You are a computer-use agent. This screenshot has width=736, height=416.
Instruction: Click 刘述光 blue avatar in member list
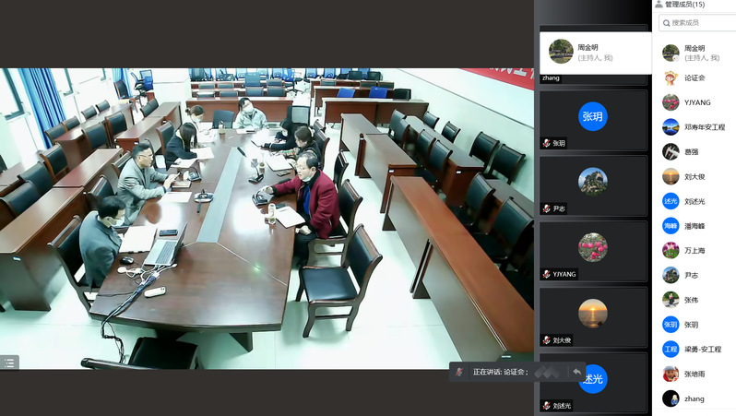(x=671, y=201)
